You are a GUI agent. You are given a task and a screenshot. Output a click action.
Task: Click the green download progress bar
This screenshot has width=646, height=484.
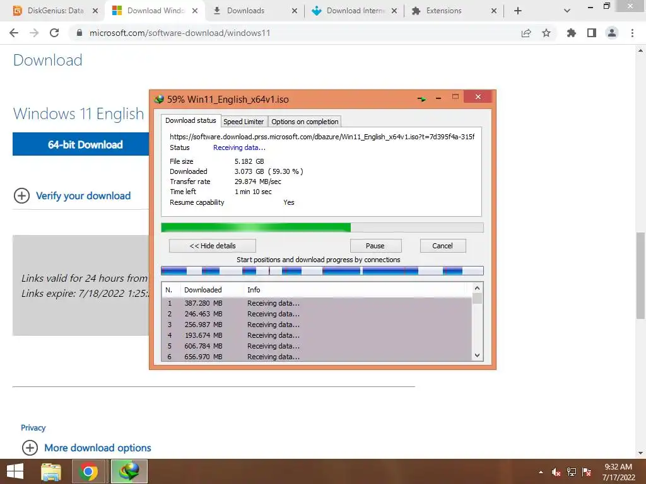tap(322, 228)
